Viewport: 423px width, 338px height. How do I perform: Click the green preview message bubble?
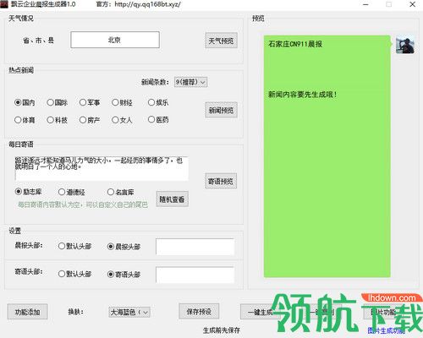coord(327,156)
